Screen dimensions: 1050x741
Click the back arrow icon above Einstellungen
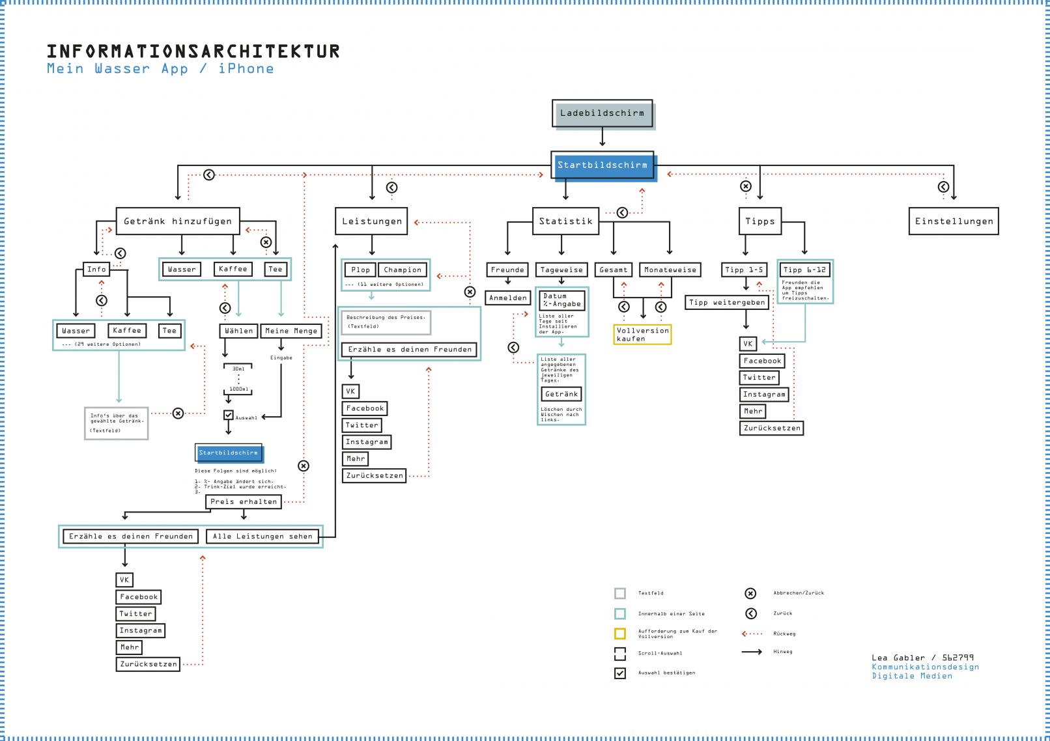(x=943, y=187)
